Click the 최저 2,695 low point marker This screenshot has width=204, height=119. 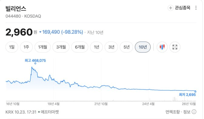click(195, 92)
